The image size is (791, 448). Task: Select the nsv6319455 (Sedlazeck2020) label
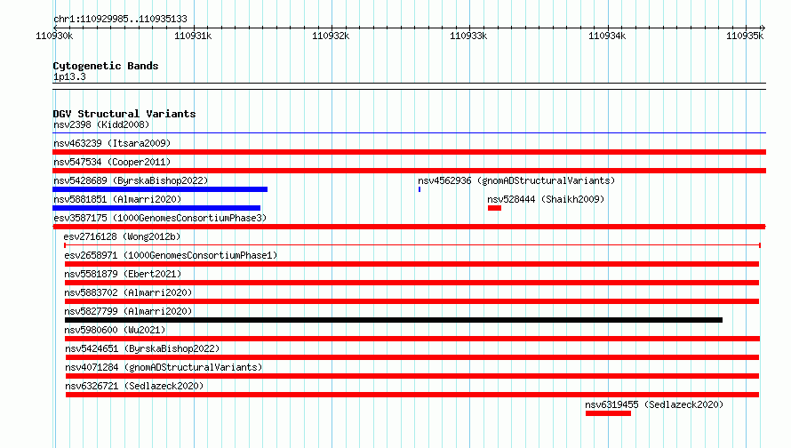654,404
